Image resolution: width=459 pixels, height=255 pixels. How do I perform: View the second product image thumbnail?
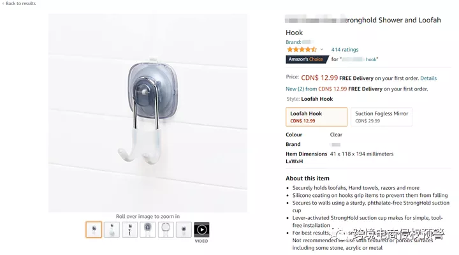click(112, 229)
